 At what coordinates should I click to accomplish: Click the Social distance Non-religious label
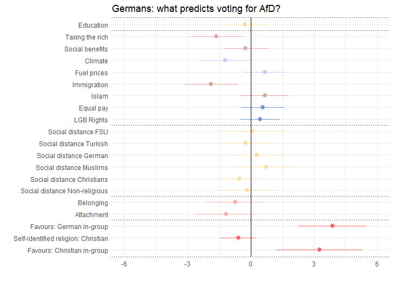coord(64,191)
